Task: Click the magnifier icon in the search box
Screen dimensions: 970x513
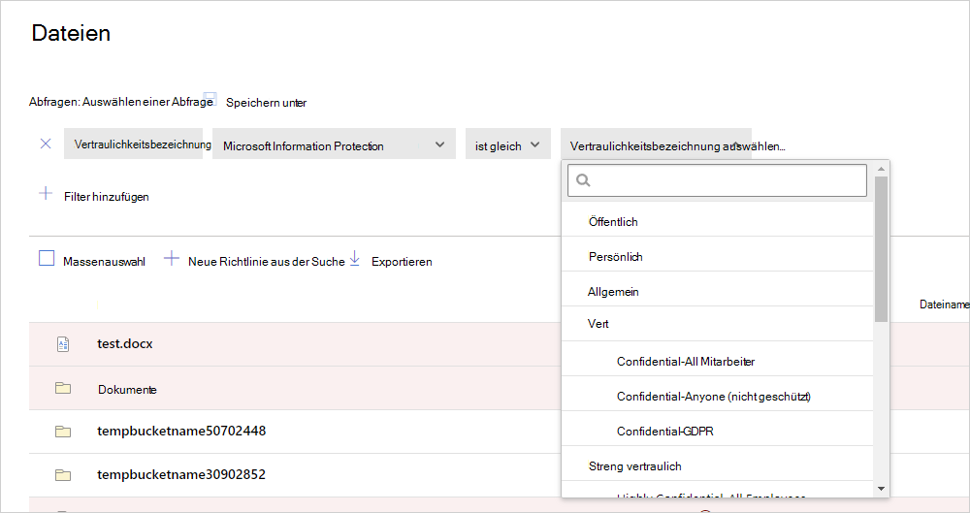Action: [x=583, y=180]
